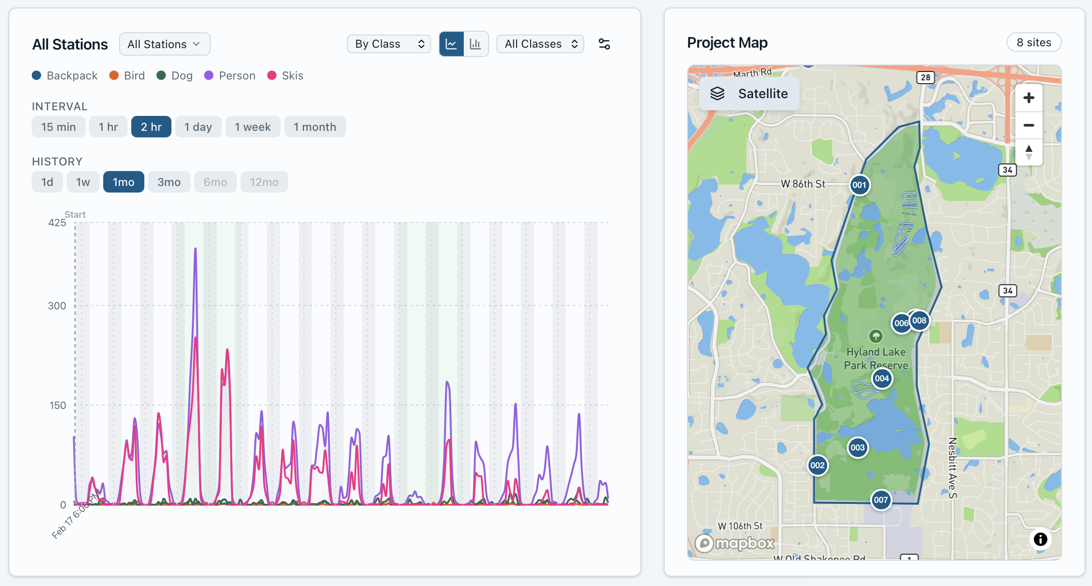Screen dimensions: 1092x586
Task: Select the 3mo history tab
Action: tap(169, 182)
